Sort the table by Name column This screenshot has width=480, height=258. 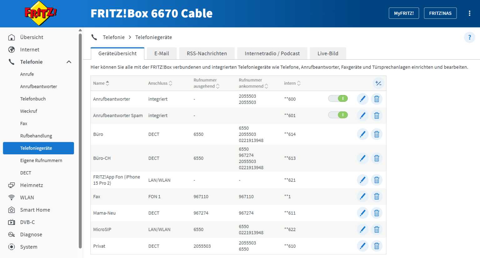101,83
